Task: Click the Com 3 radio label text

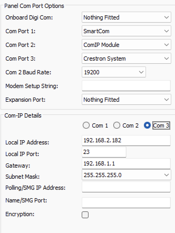Action: [161, 126]
